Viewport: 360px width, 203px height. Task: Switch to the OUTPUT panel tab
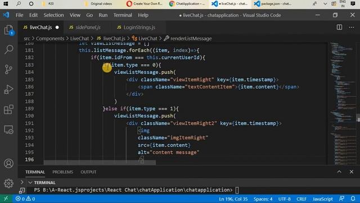(88, 172)
